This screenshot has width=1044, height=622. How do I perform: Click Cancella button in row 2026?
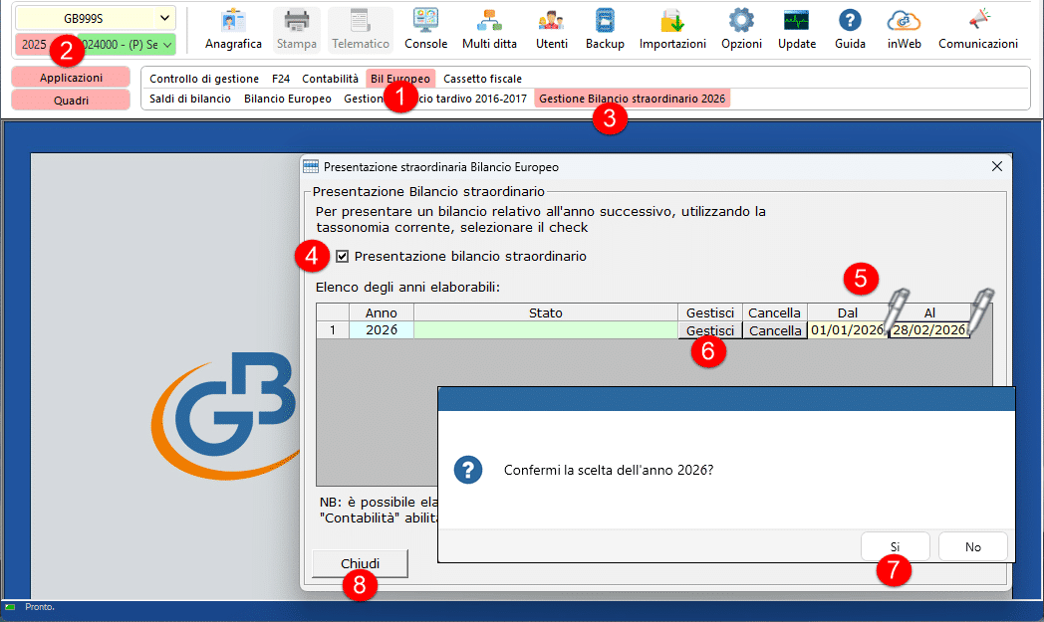(x=775, y=330)
